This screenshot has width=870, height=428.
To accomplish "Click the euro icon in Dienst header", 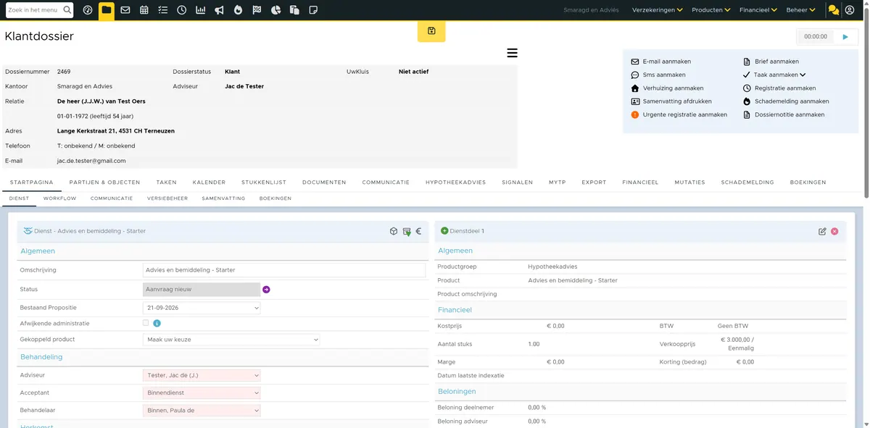I will (x=418, y=231).
